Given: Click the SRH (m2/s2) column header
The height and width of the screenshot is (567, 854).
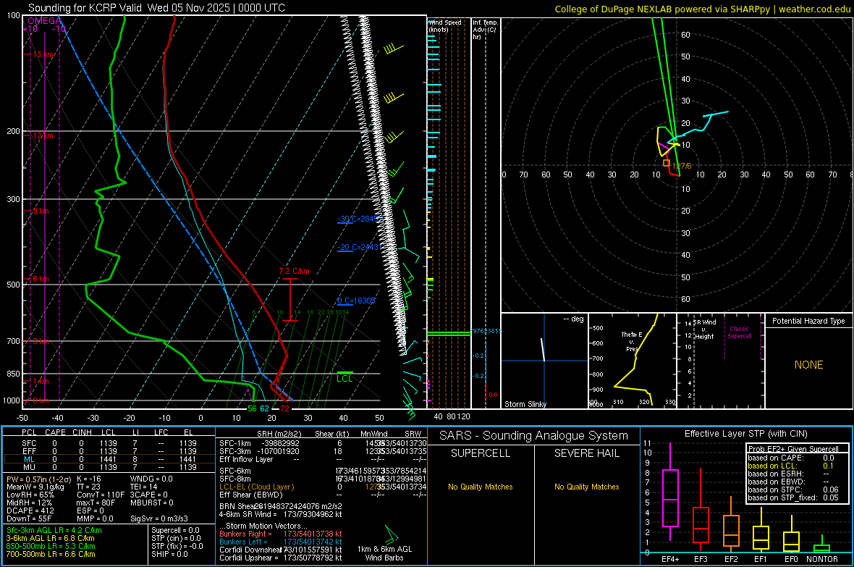Looking at the screenshot, I should point(279,434).
